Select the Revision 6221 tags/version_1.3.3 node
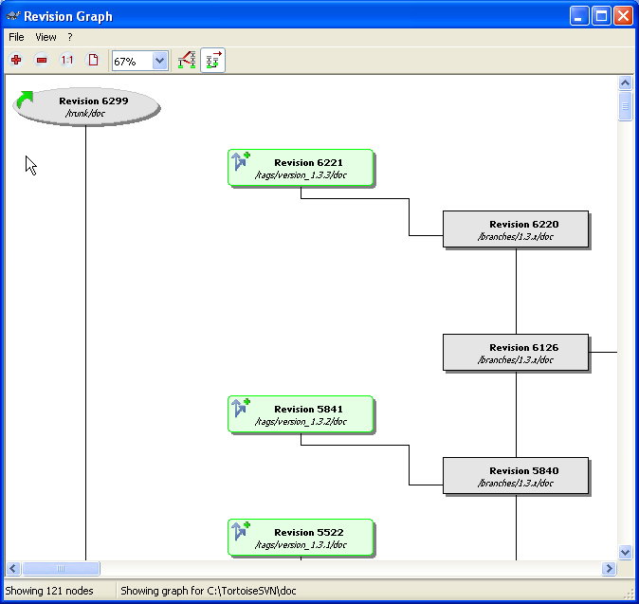The height and width of the screenshot is (604, 639). (301, 168)
